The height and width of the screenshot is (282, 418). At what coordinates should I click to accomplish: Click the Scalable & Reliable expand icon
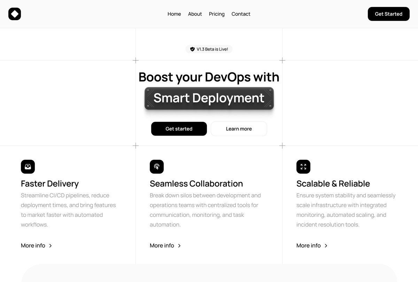coord(303,167)
